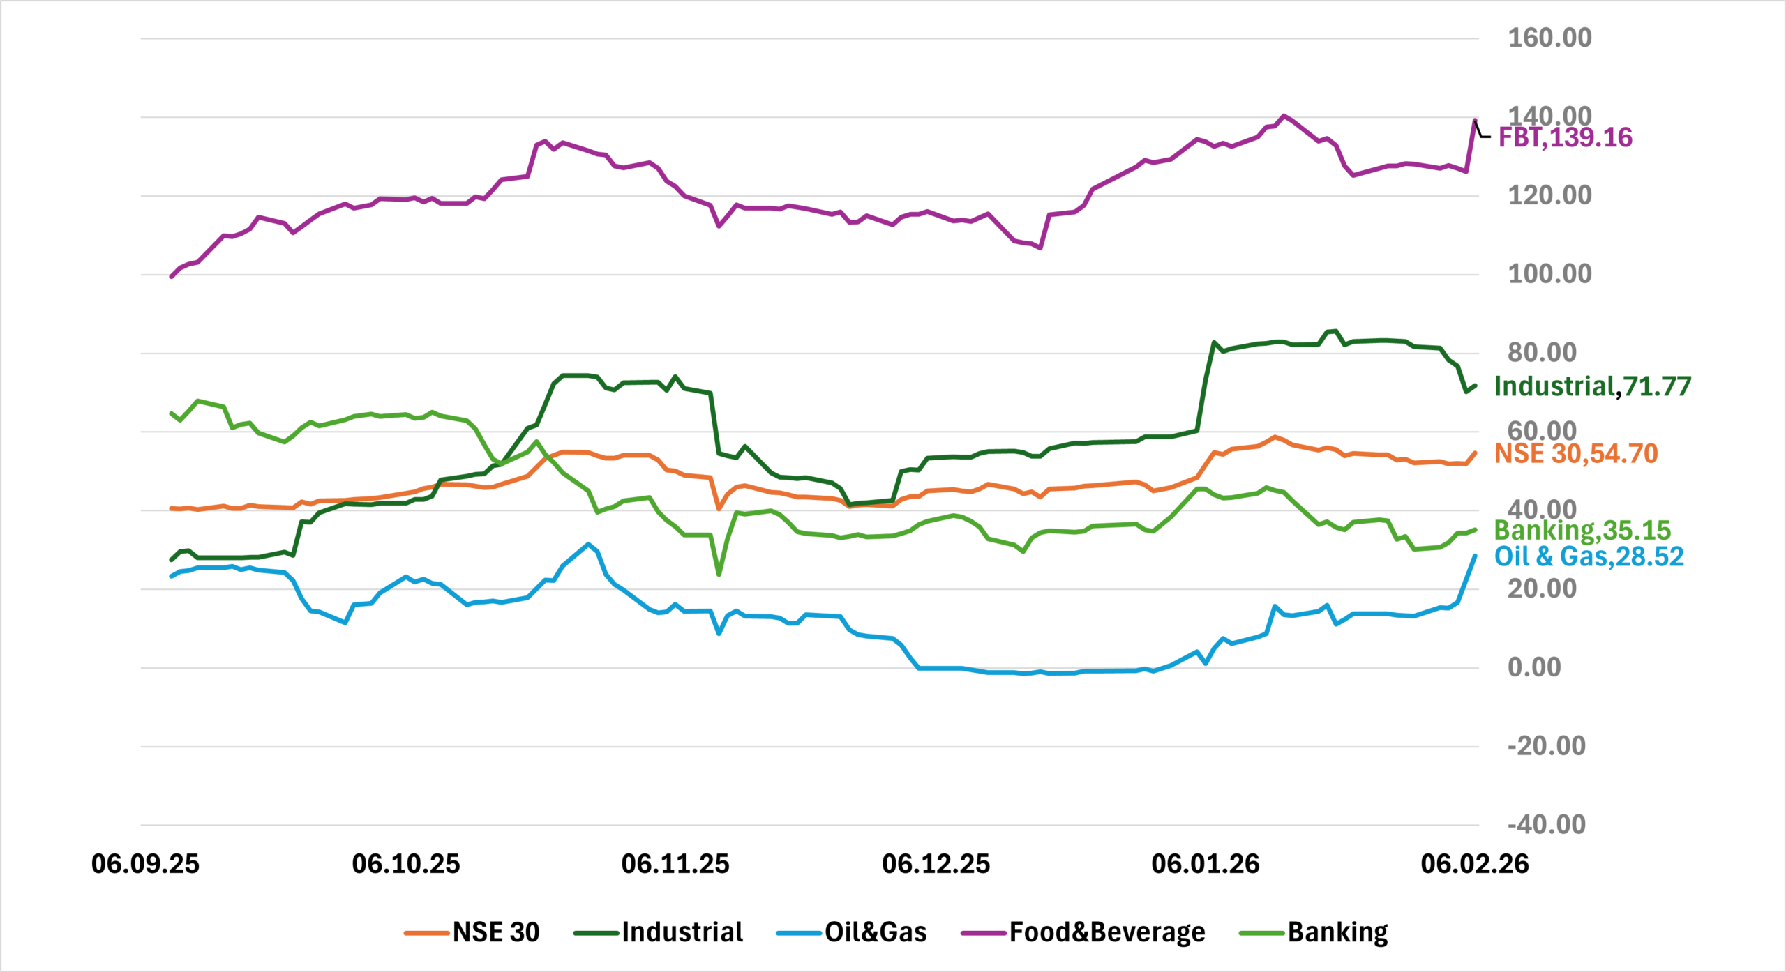Click the 06.09.25 date axis label

point(145,864)
